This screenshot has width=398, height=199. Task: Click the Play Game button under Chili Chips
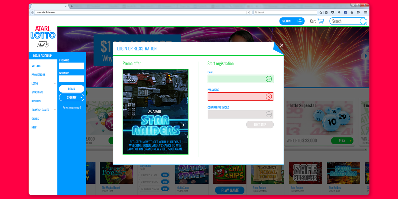click(x=230, y=190)
